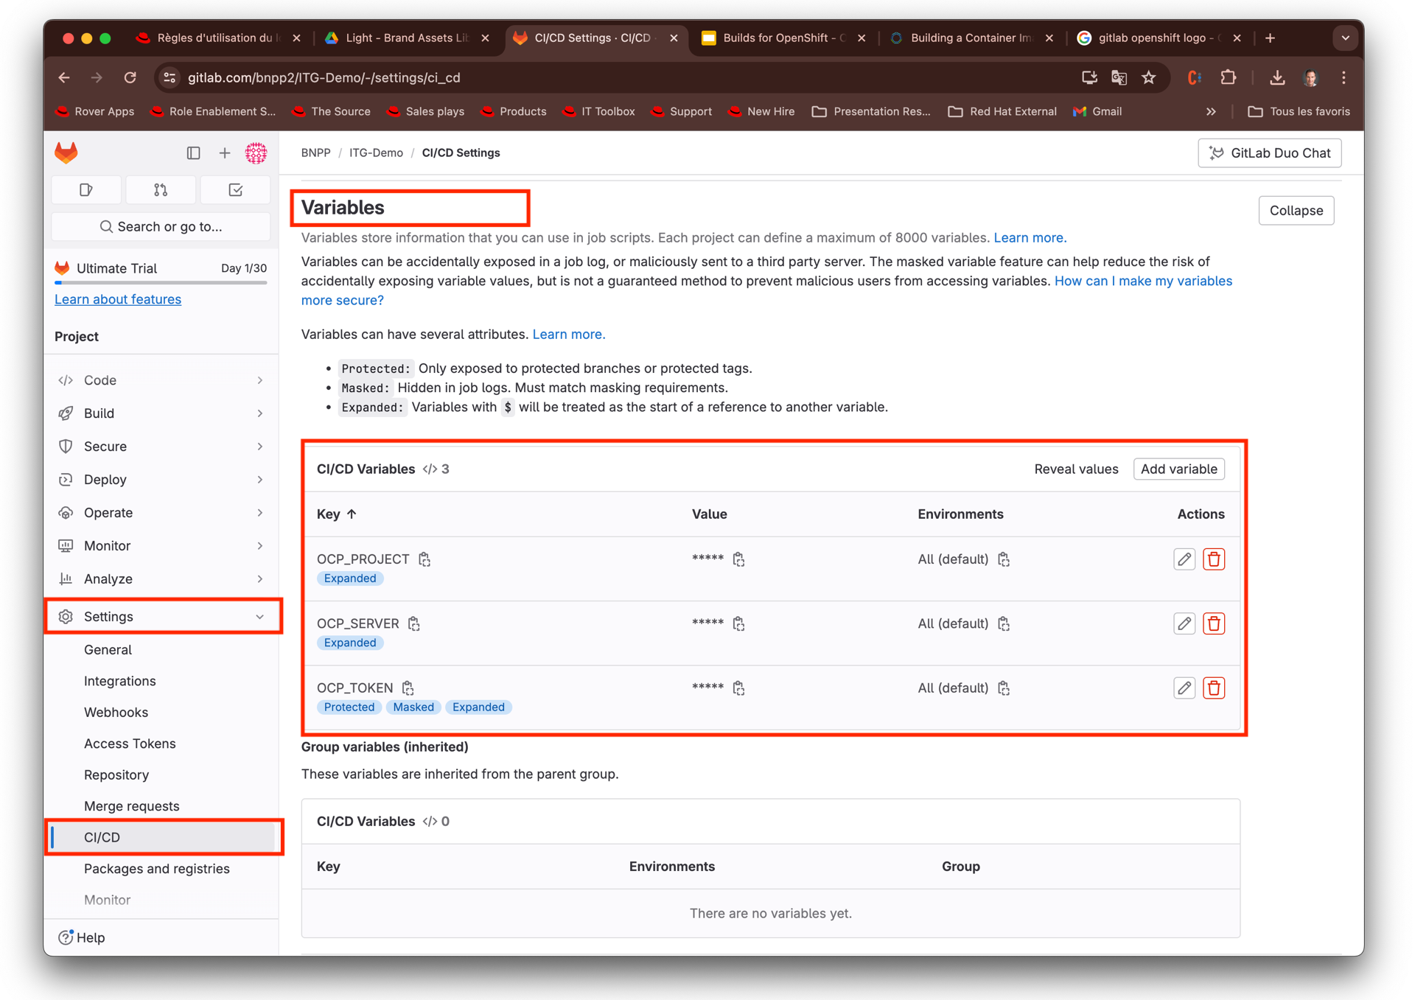Show more bookmarks with the chevron
This screenshot has height=1000, width=1415.
click(x=1211, y=111)
